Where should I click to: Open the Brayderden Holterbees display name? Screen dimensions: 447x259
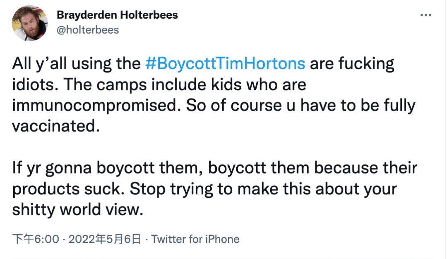[117, 15]
